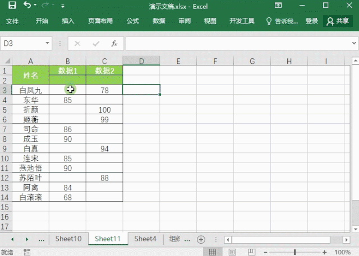Click the 登录 sign-in link

point(312,21)
